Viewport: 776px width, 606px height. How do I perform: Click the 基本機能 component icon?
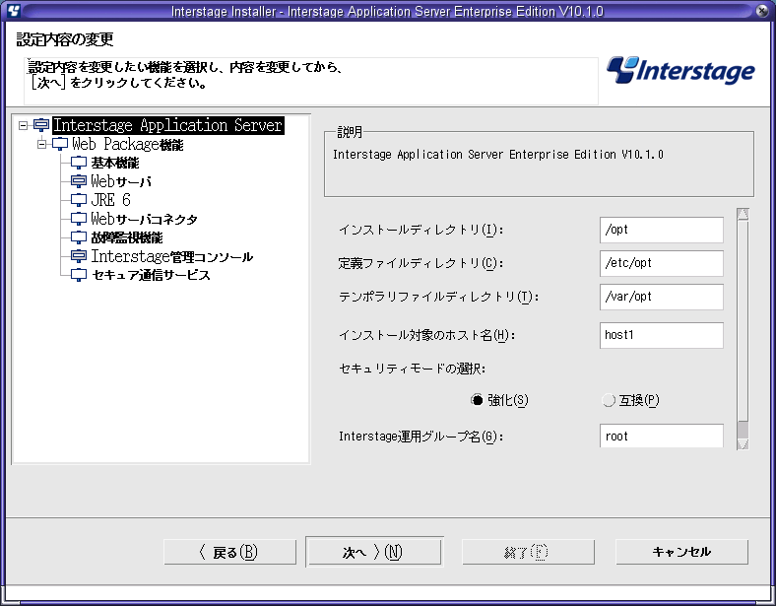point(79,163)
